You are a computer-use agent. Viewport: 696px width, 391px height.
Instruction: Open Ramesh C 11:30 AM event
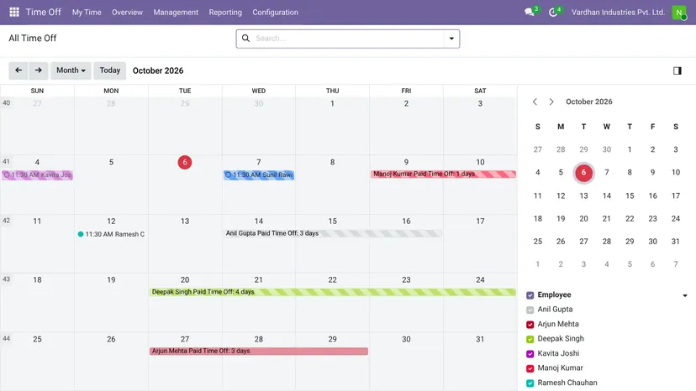pyautogui.click(x=111, y=234)
